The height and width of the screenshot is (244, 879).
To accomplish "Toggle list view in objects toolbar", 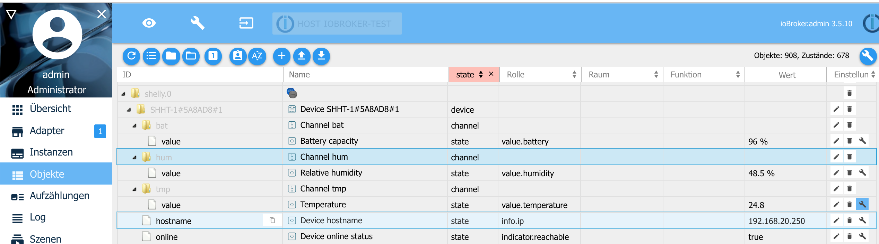I will [x=151, y=56].
